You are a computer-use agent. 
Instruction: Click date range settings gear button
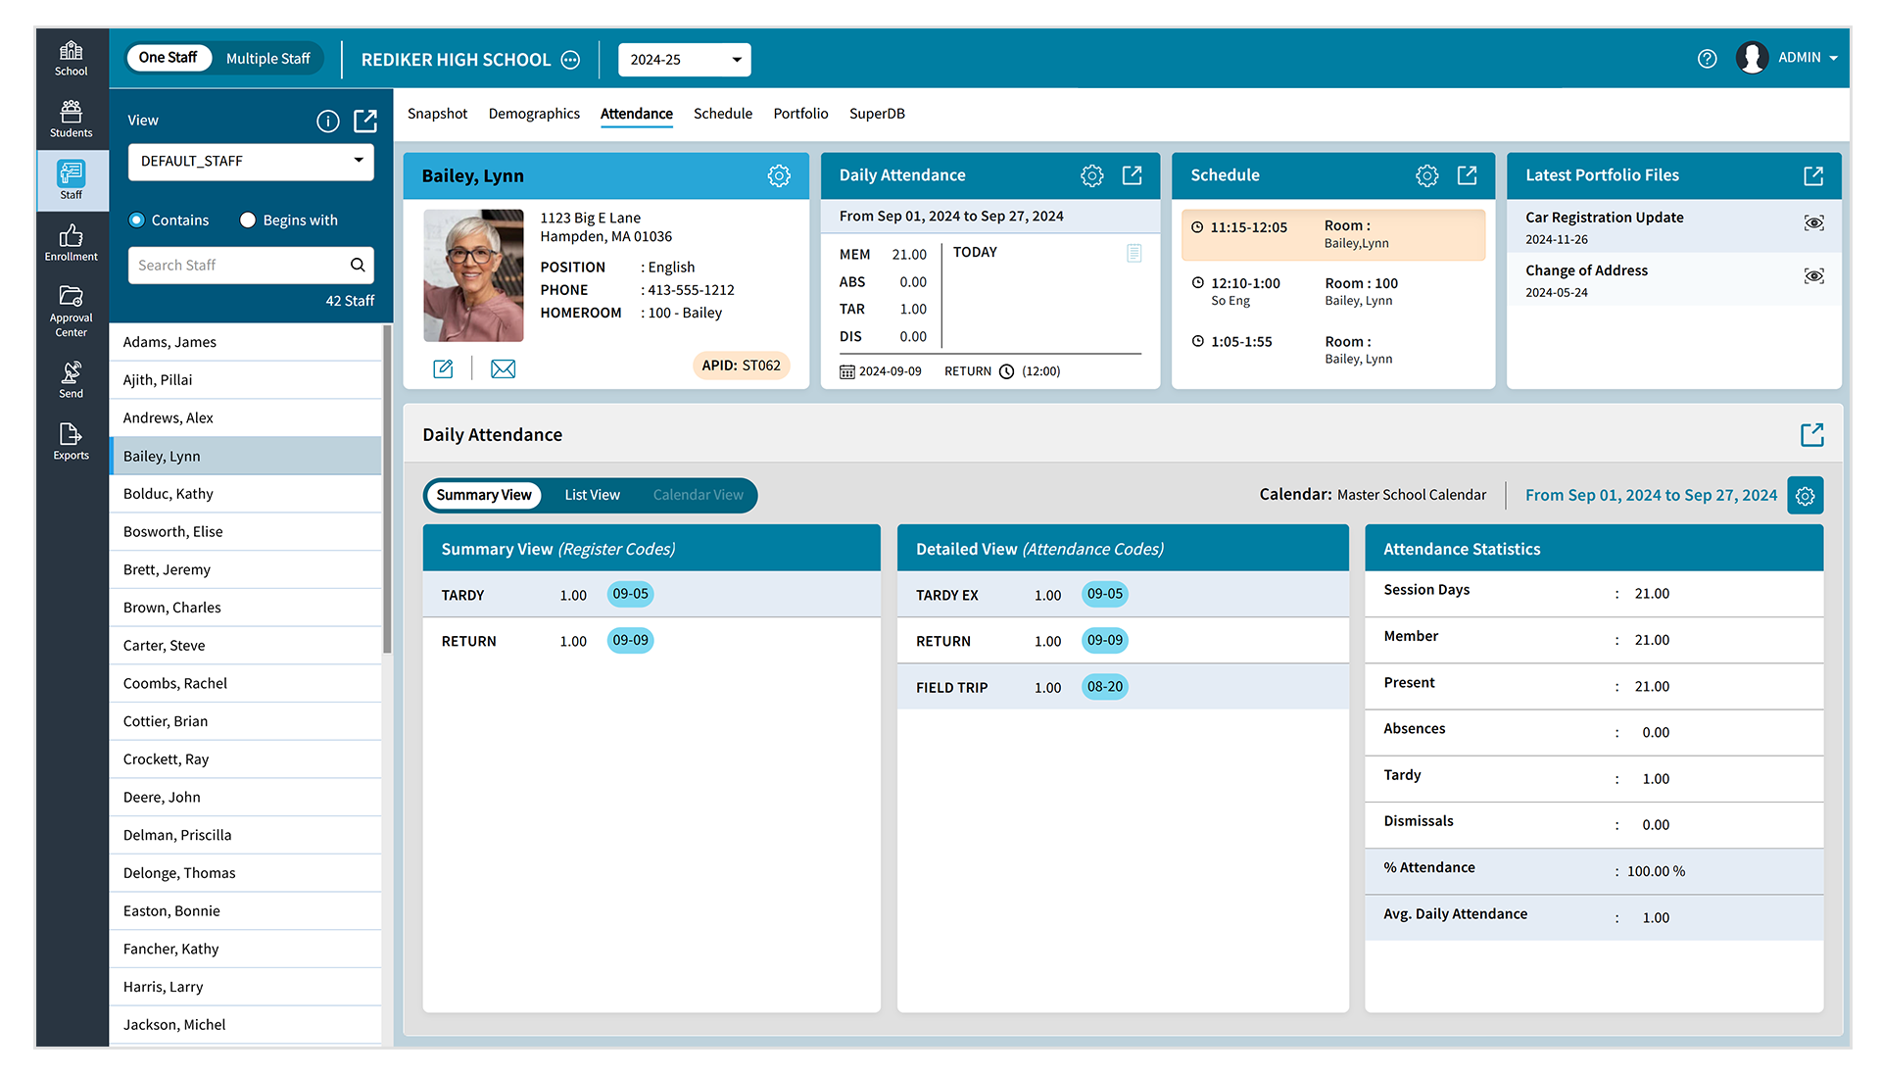pyautogui.click(x=1805, y=496)
